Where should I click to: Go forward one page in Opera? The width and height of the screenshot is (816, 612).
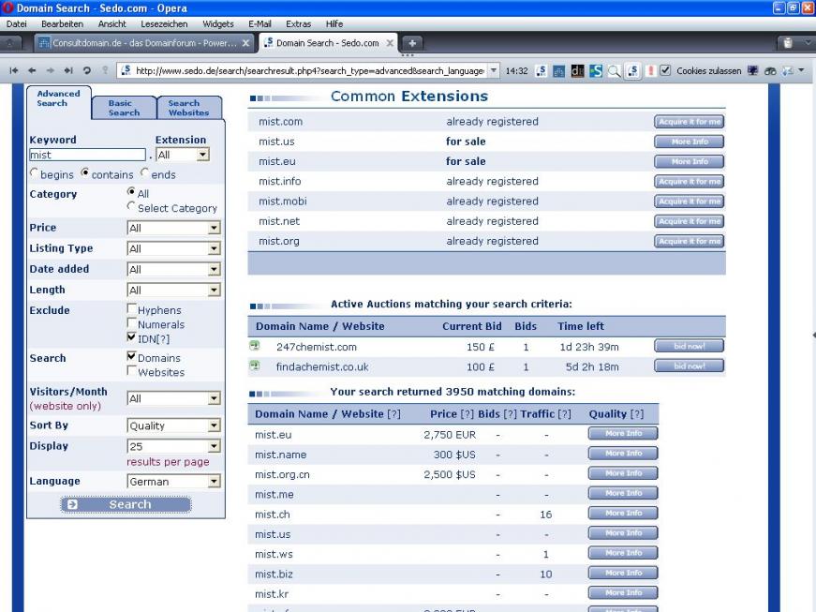point(51,70)
